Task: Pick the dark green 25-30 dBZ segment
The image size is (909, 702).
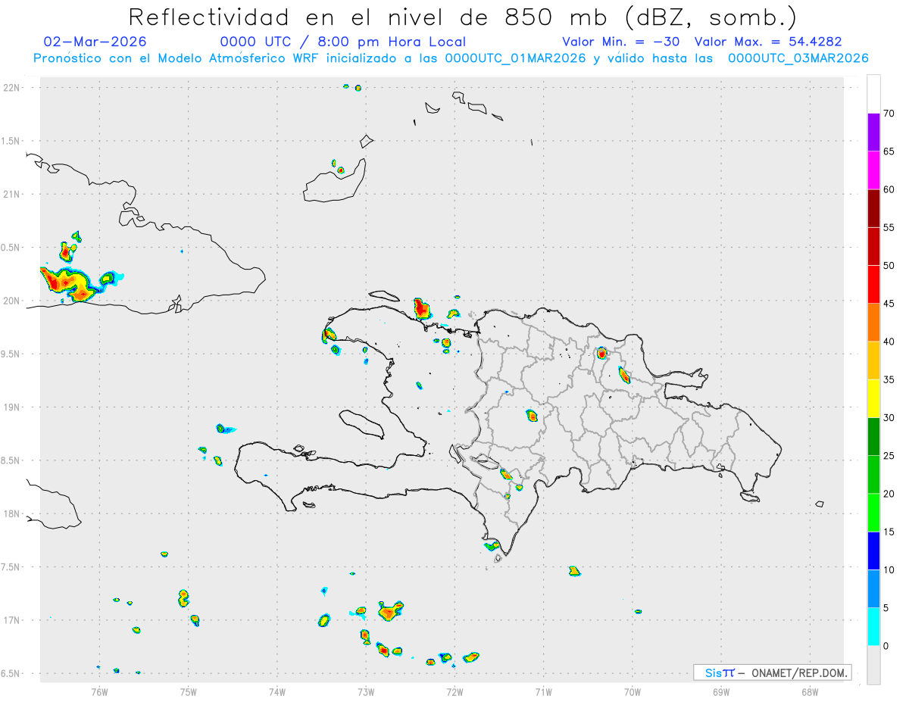Action: click(873, 436)
